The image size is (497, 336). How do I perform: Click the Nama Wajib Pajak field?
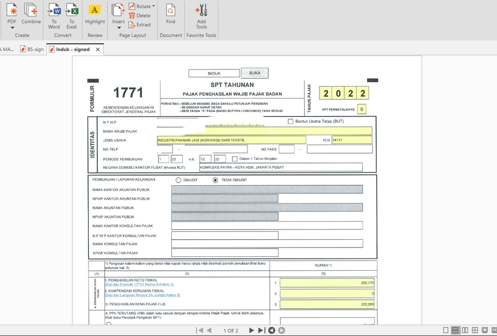pos(265,131)
